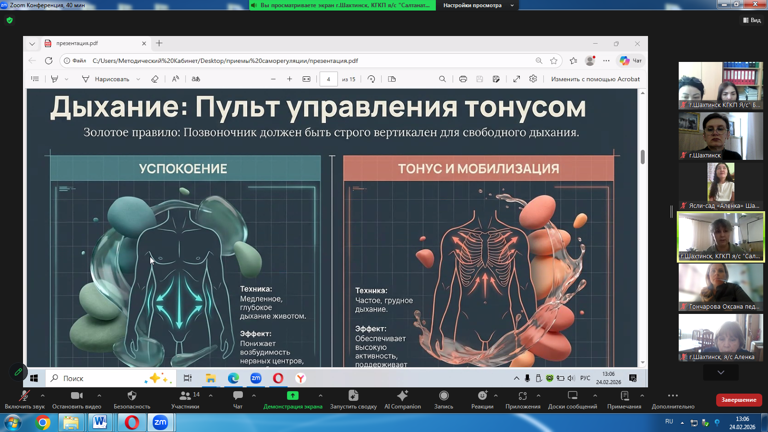The image size is (768, 432).
Task: Open the Вид view menu
Action: point(752,20)
